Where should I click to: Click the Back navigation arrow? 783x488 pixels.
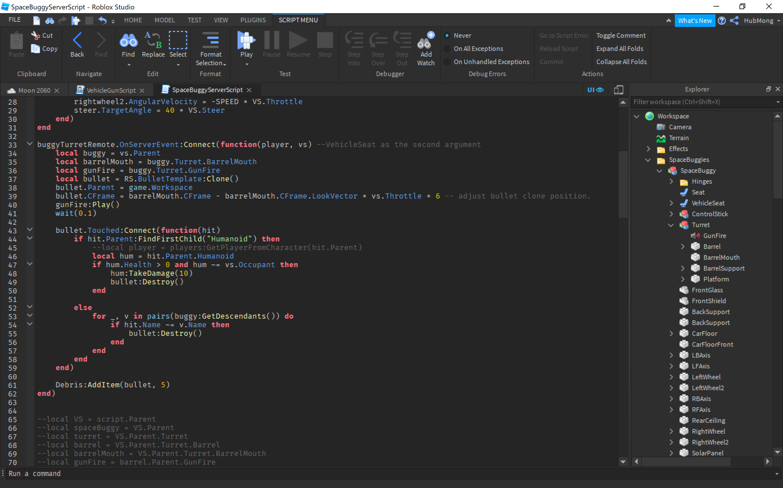77,41
